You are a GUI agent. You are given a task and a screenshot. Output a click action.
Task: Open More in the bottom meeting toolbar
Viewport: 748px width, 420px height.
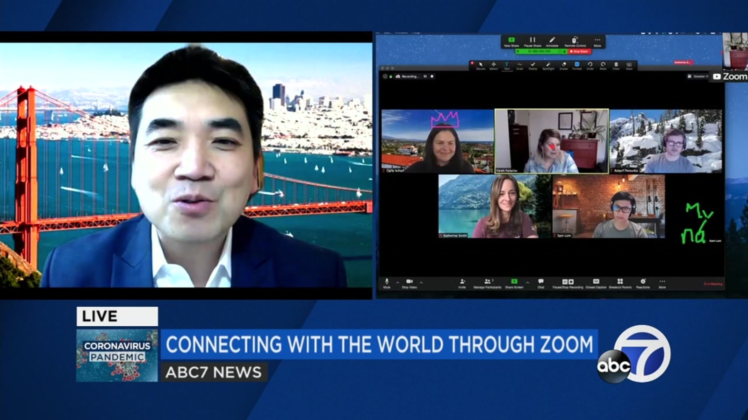[x=662, y=283]
